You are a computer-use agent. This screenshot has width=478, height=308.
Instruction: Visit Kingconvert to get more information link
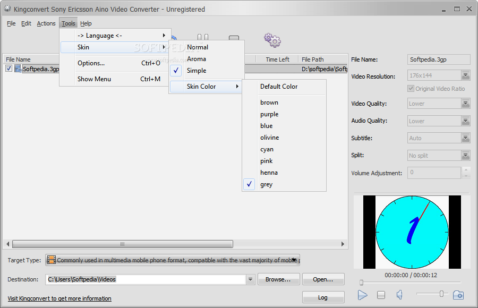(x=59, y=298)
